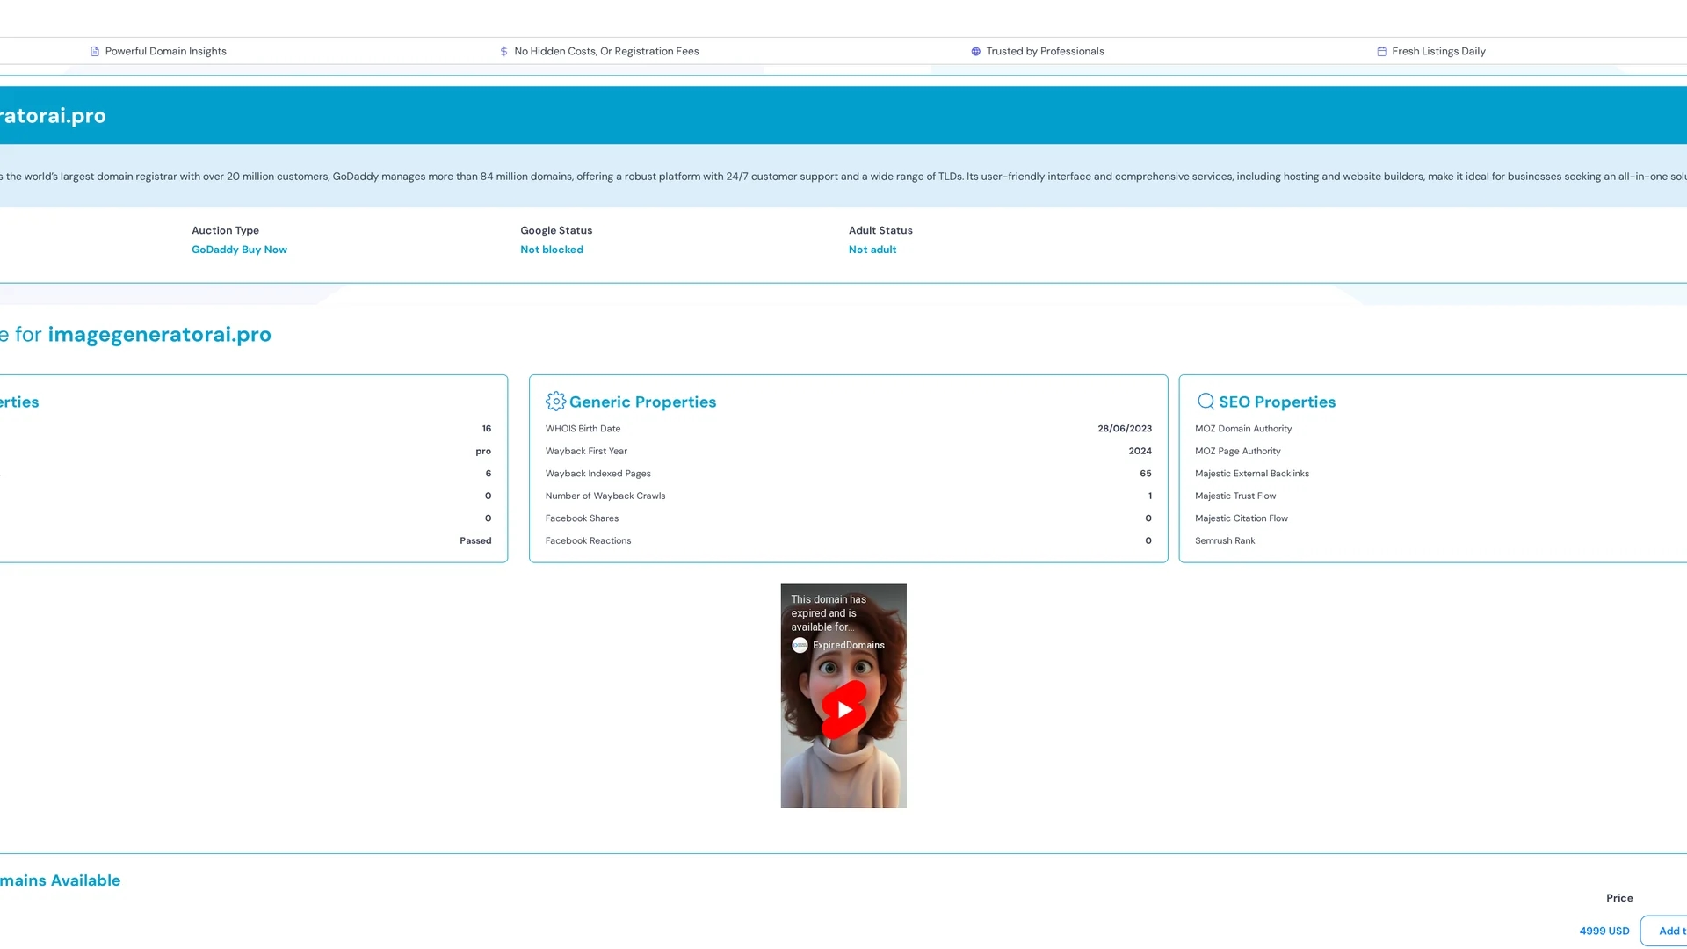This screenshot has height=949, width=1687.
Task: Click the Trusted by Professionals text
Action: pos(1045,52)
